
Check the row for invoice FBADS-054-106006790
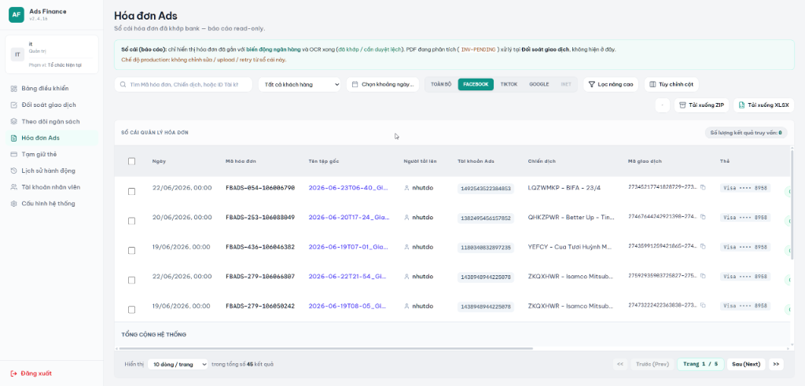pos(131,191)
